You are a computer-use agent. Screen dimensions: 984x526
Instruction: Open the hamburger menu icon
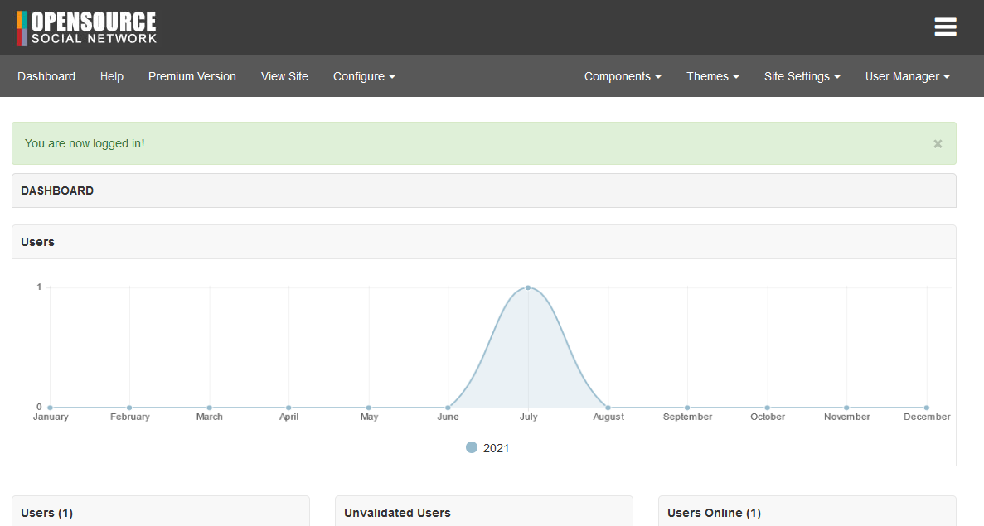pos(945,27)
